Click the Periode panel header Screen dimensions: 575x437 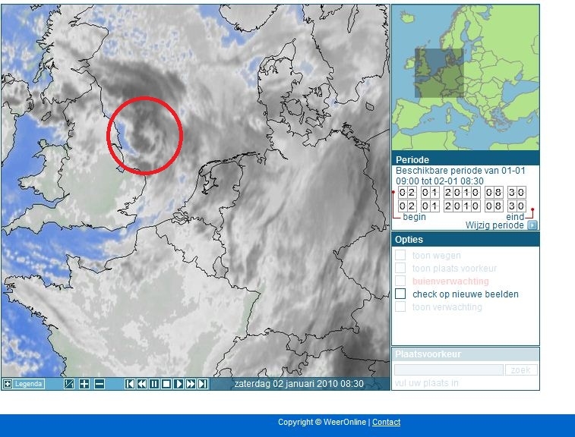click(x=466, y=159)
